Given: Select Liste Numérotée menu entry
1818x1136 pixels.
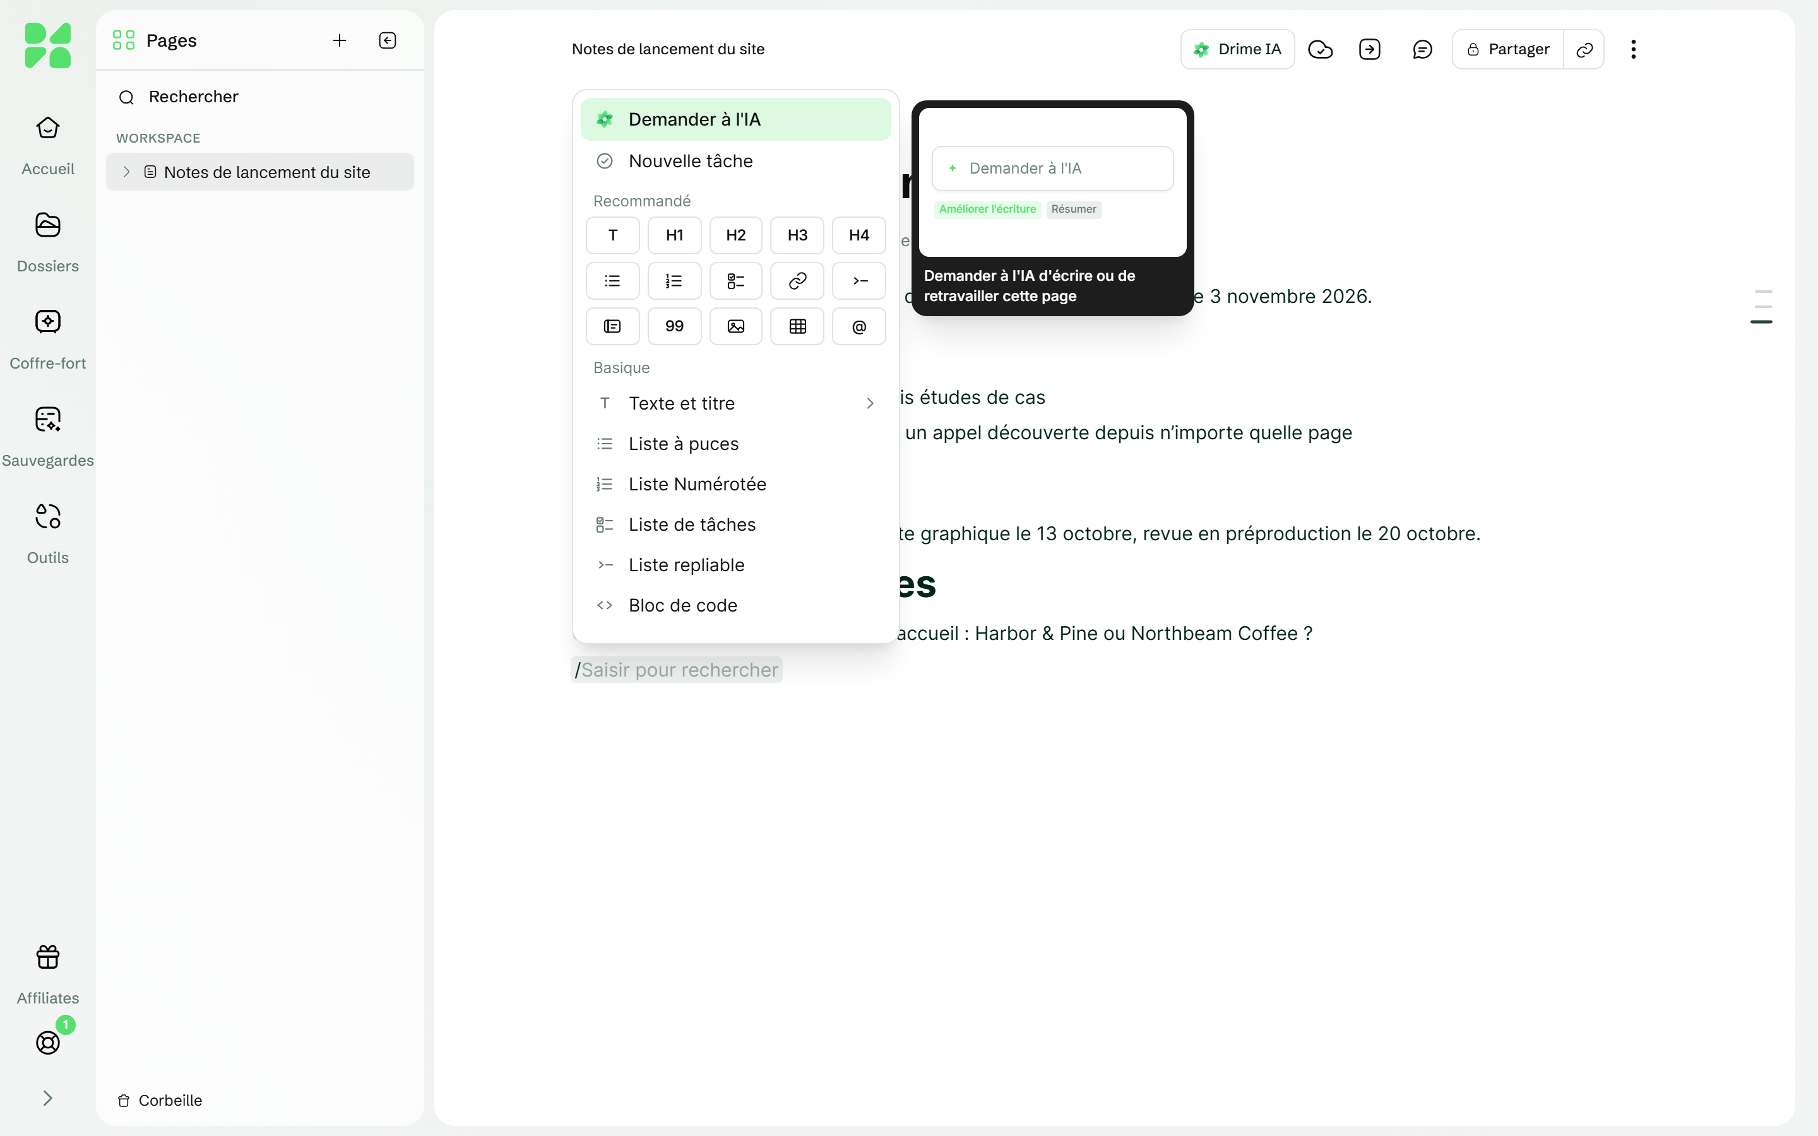Looking at the screenshot, I should [x=735, y=485].
